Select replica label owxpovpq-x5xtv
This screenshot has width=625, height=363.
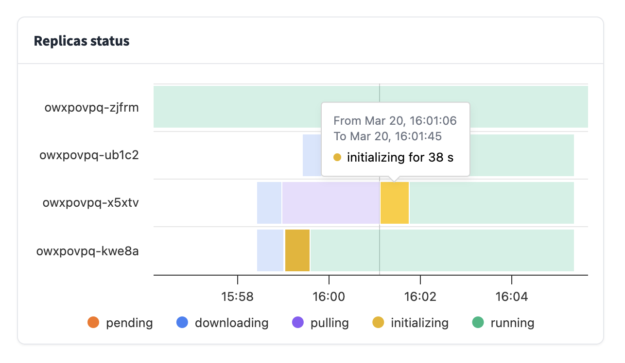pyautogui.click(x=91, y=203)
